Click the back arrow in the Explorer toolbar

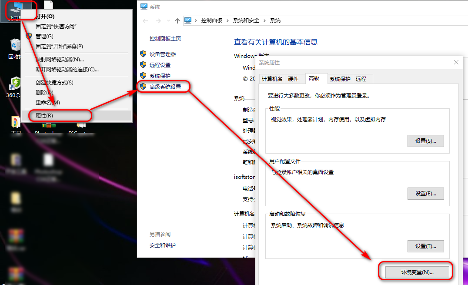146,20
